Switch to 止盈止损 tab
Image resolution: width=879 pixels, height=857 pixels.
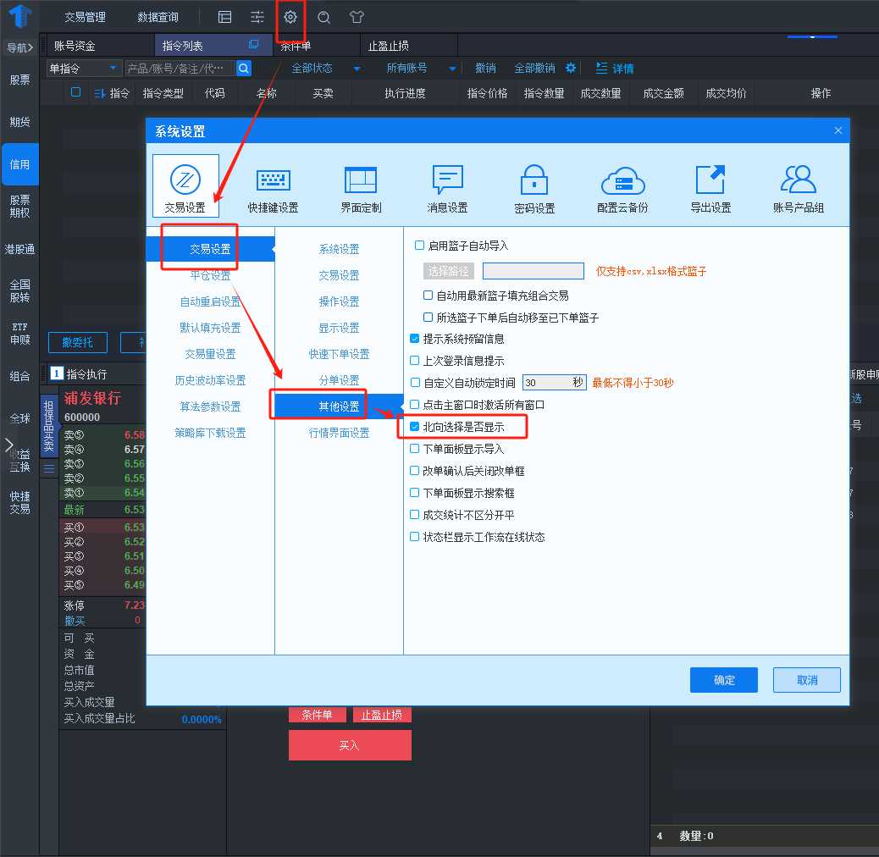pyautogui.click(x=388, y=46)
